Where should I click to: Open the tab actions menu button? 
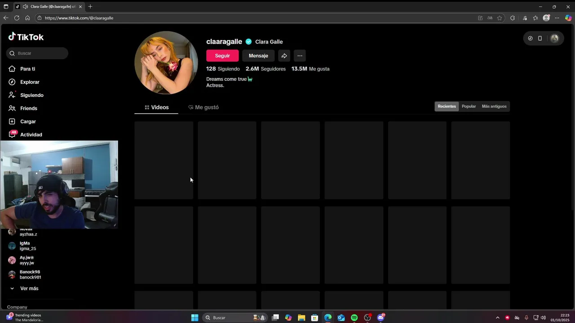[6, 7]
